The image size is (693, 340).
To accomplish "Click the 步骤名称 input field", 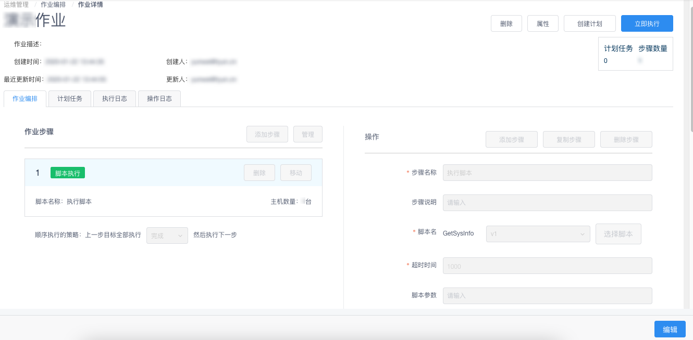I will tap(547, 173).
